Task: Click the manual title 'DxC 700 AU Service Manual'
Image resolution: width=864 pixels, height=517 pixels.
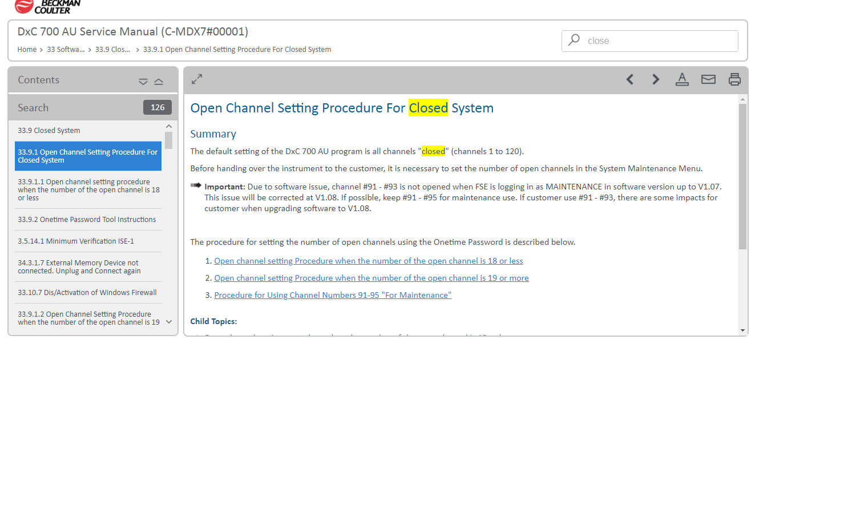Action: pos(132,31)
